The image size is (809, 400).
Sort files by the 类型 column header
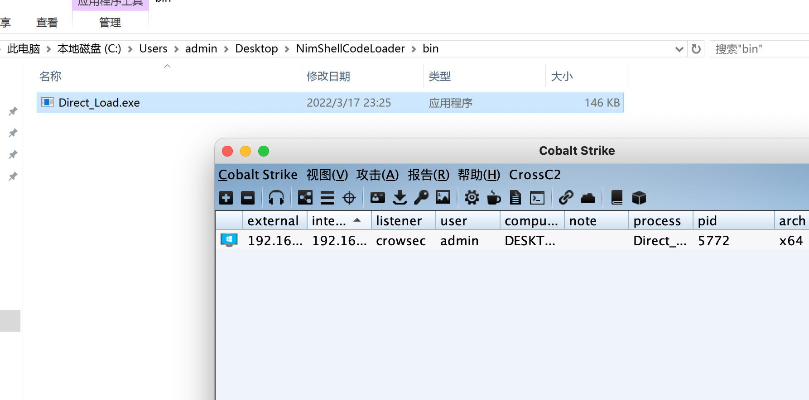[484, 76]
